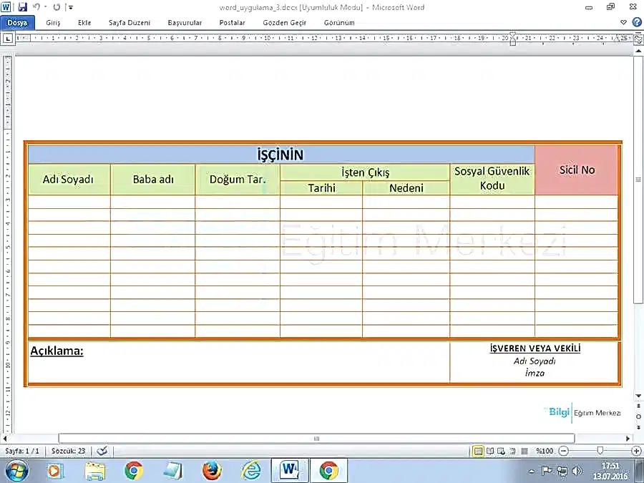Click the zoom in plus button

tap(636, 451)
